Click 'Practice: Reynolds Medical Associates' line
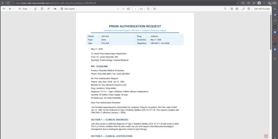The width and height of the screenshot is (278, 139). click(x=108, y=71)
